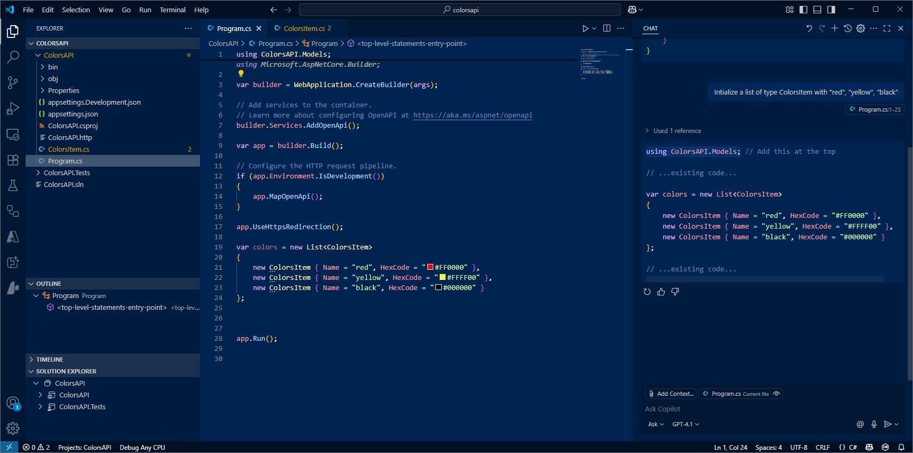The image size is (913, 453).
Task: Click the Ask Copilot input field
Action: pyautogui.click(x=773, y=409)
